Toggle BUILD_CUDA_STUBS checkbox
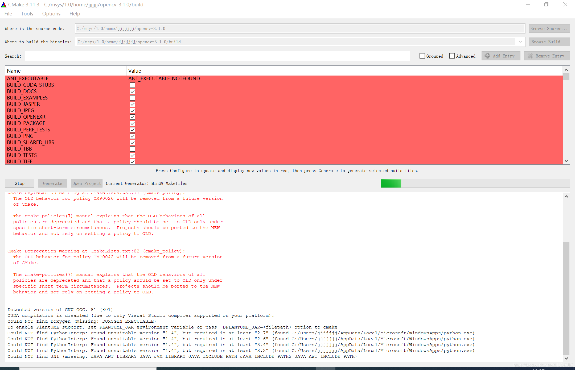Screen dimensions: 575x370 tap(133, 85)
